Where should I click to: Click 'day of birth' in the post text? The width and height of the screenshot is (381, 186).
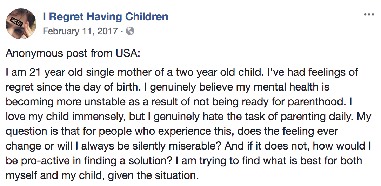click(115, 87)
